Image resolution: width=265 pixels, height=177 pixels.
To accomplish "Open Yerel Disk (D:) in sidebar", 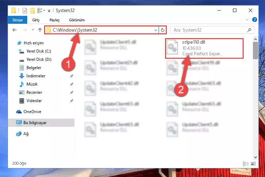I will click(x=39, y=59).
